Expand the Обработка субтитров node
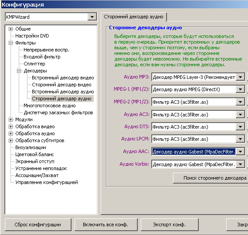Screen dimensions: 248x235 (10, 140)
